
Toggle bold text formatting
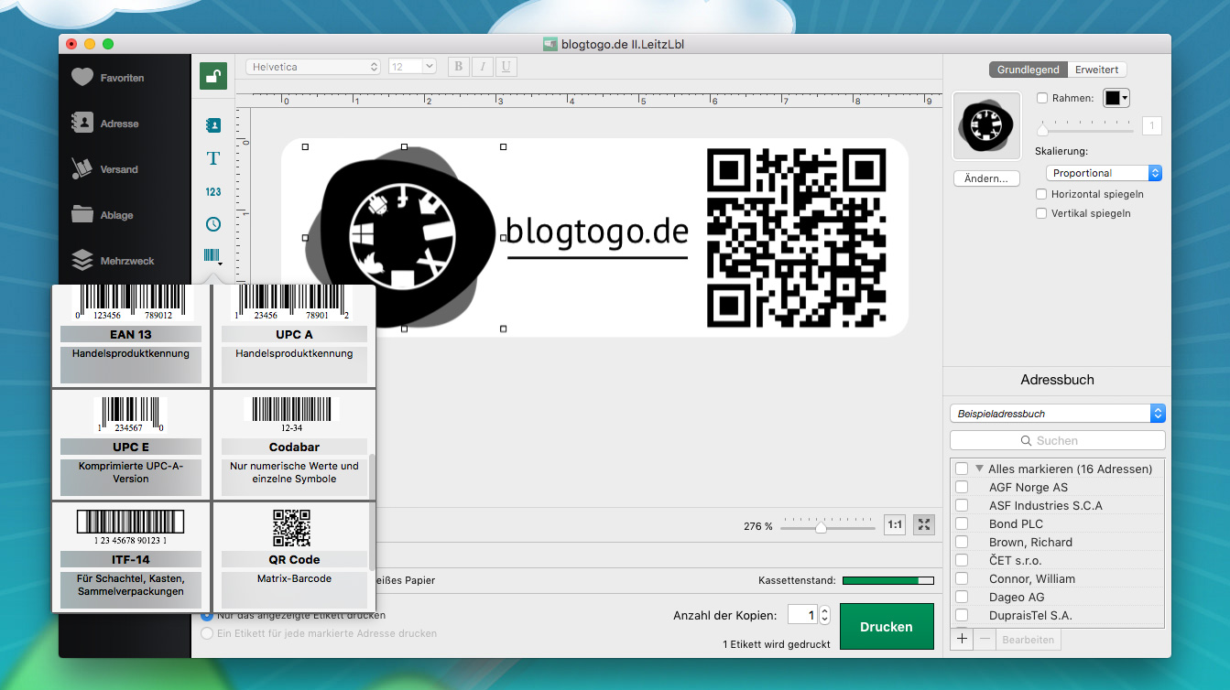point(459,67)
